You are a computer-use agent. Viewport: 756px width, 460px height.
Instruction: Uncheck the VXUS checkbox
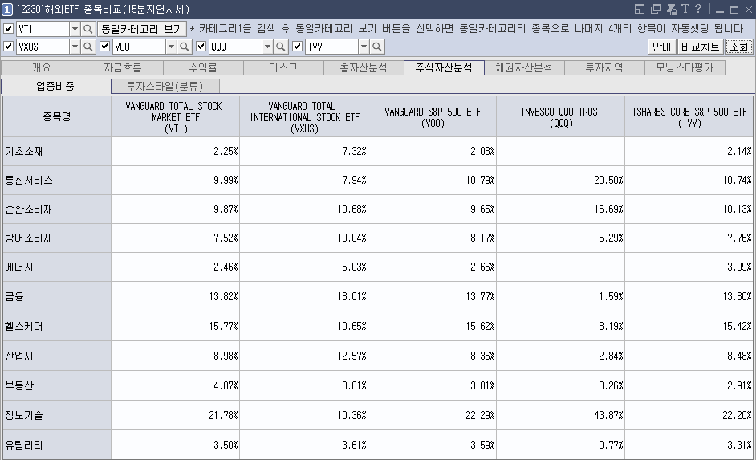coord(8,47)
